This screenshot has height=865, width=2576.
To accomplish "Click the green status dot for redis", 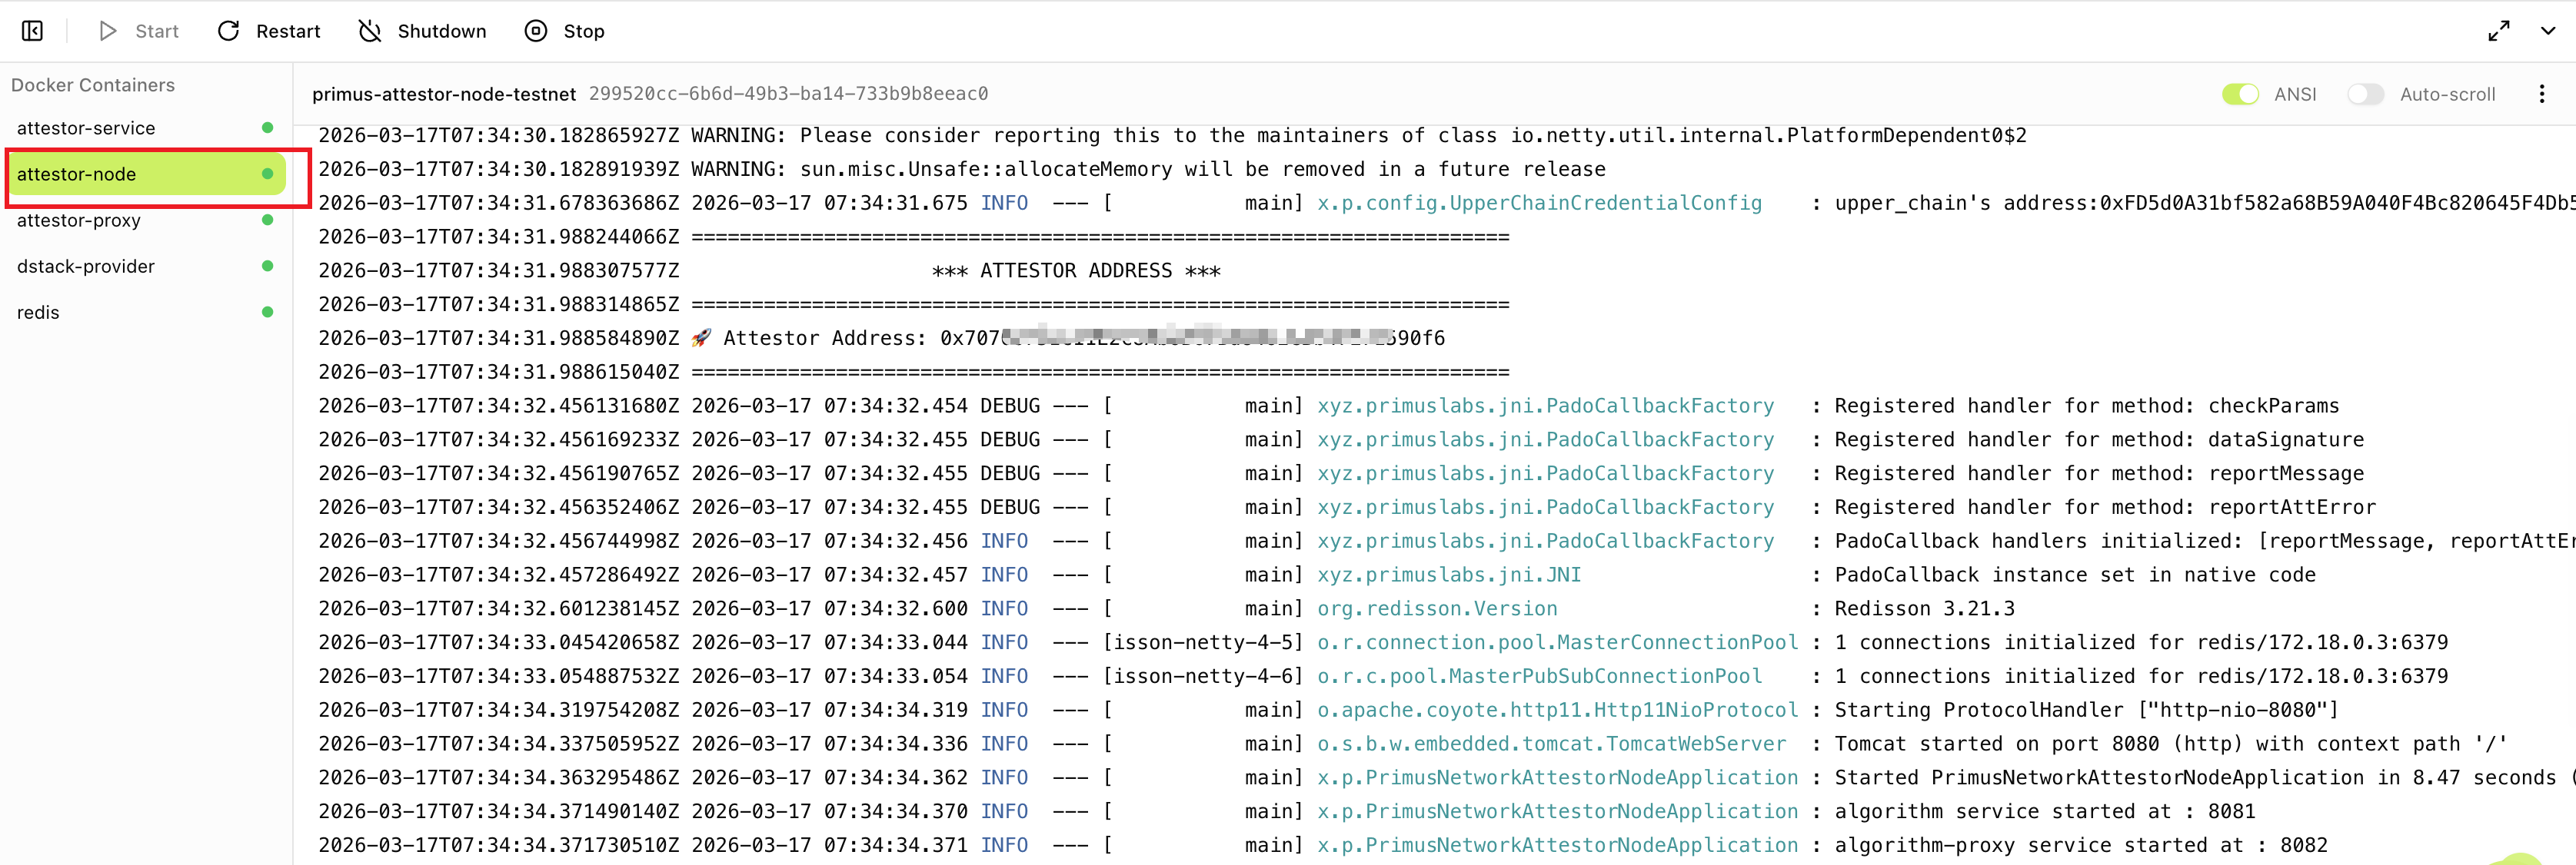I will (267, 312).
